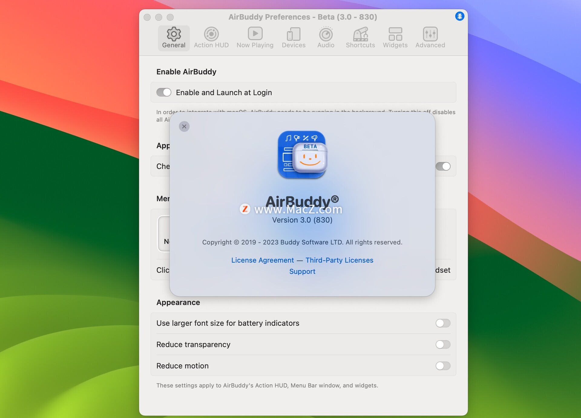Open the Third-Party Licenses link
The image size is (581, 418).
coord(339,260)
